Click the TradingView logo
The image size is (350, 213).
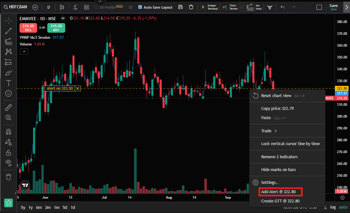point(25,185)
